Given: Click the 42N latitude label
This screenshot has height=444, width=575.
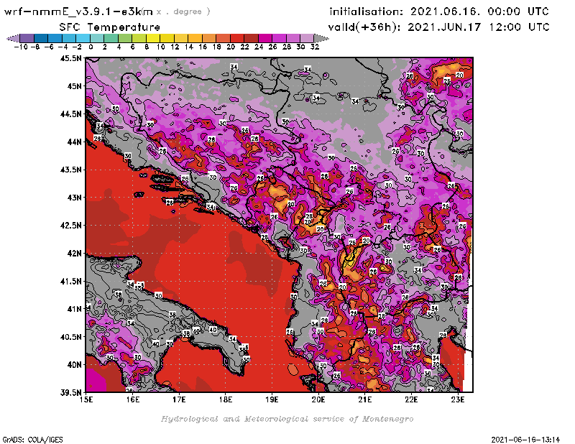Looking at the screenshot, I should [x=74, y=254].
